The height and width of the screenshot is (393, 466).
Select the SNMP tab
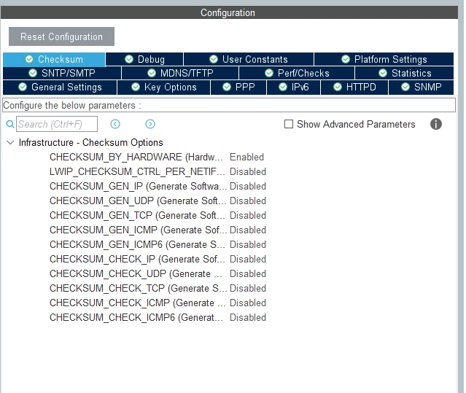click(x=421, y=87)
